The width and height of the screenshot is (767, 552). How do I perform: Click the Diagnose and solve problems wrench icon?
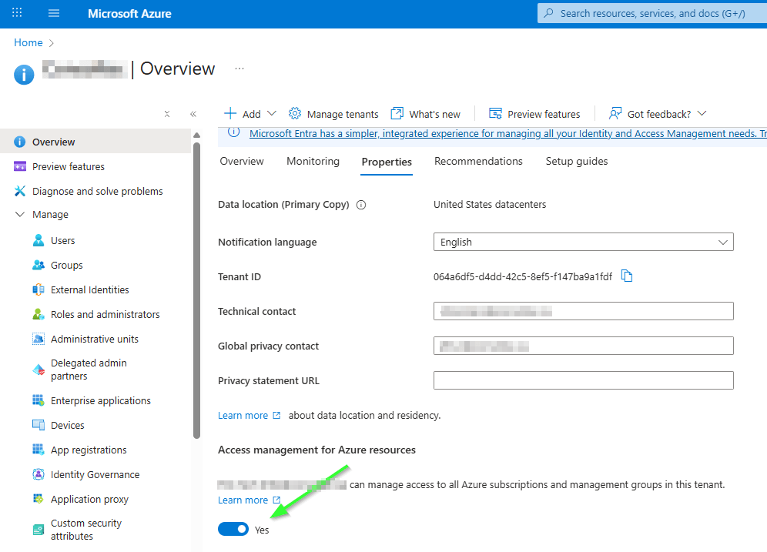tap(20, 191)
